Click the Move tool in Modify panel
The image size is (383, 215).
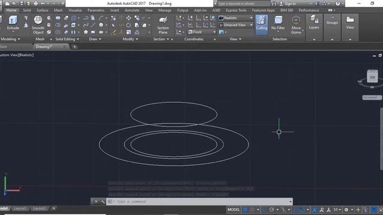tap(129, 18)
